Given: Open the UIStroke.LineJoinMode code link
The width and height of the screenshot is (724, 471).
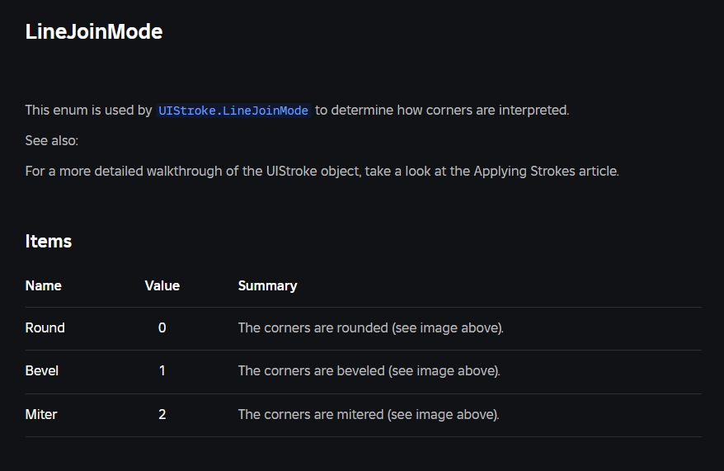Looking at the screenshot, I should 233,111.
